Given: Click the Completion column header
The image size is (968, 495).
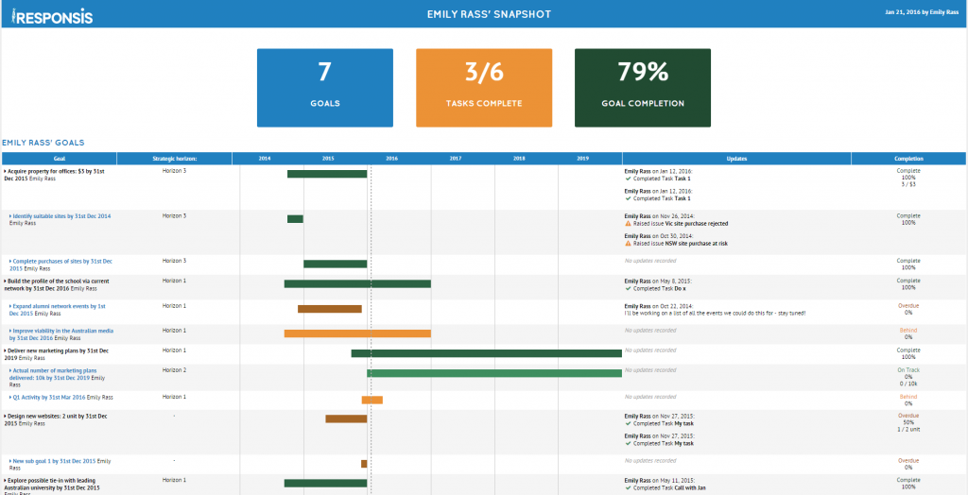Looking at the screenshot, I should click(908, 159).
